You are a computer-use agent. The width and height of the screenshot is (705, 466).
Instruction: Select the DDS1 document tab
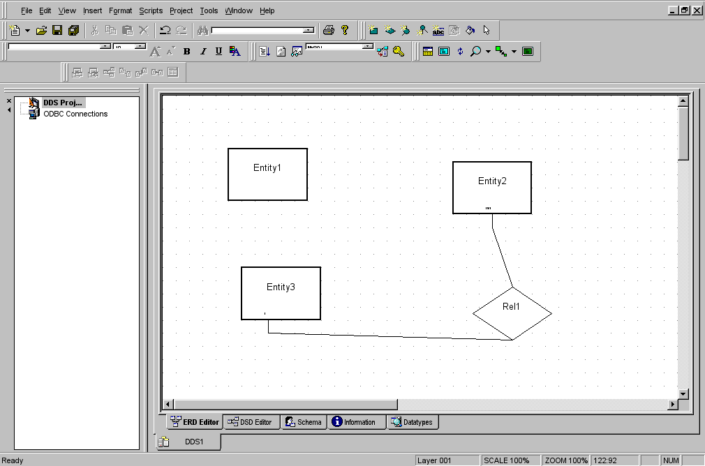pos(189,442)
